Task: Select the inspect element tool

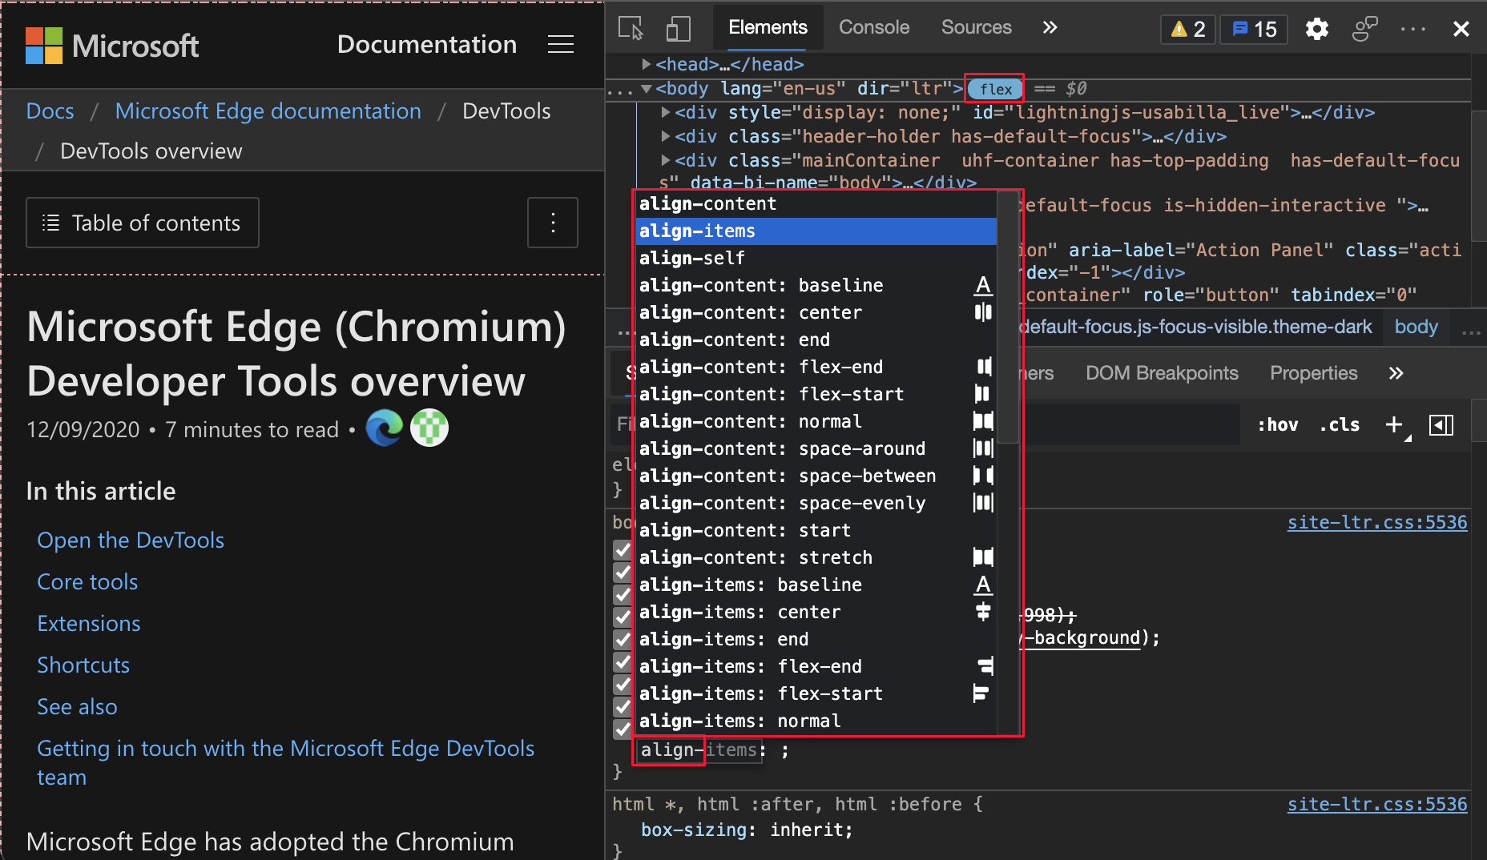Action: coord(630,28)
